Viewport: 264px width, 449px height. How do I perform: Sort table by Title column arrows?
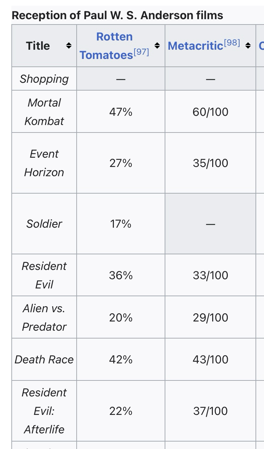coord(69,45)
